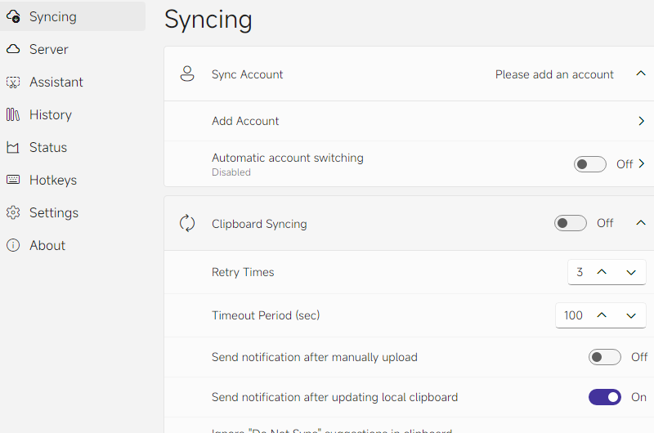Disable notification after updating local clipboard
This screenshot has height=433, width=654.
(605, 397)
